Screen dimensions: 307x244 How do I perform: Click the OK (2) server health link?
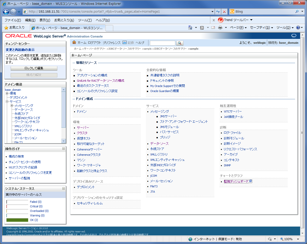coord(34,220)
